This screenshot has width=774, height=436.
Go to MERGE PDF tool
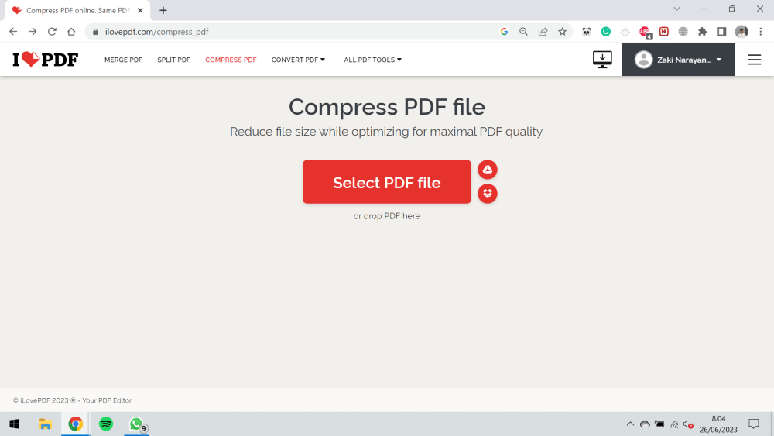123,60
